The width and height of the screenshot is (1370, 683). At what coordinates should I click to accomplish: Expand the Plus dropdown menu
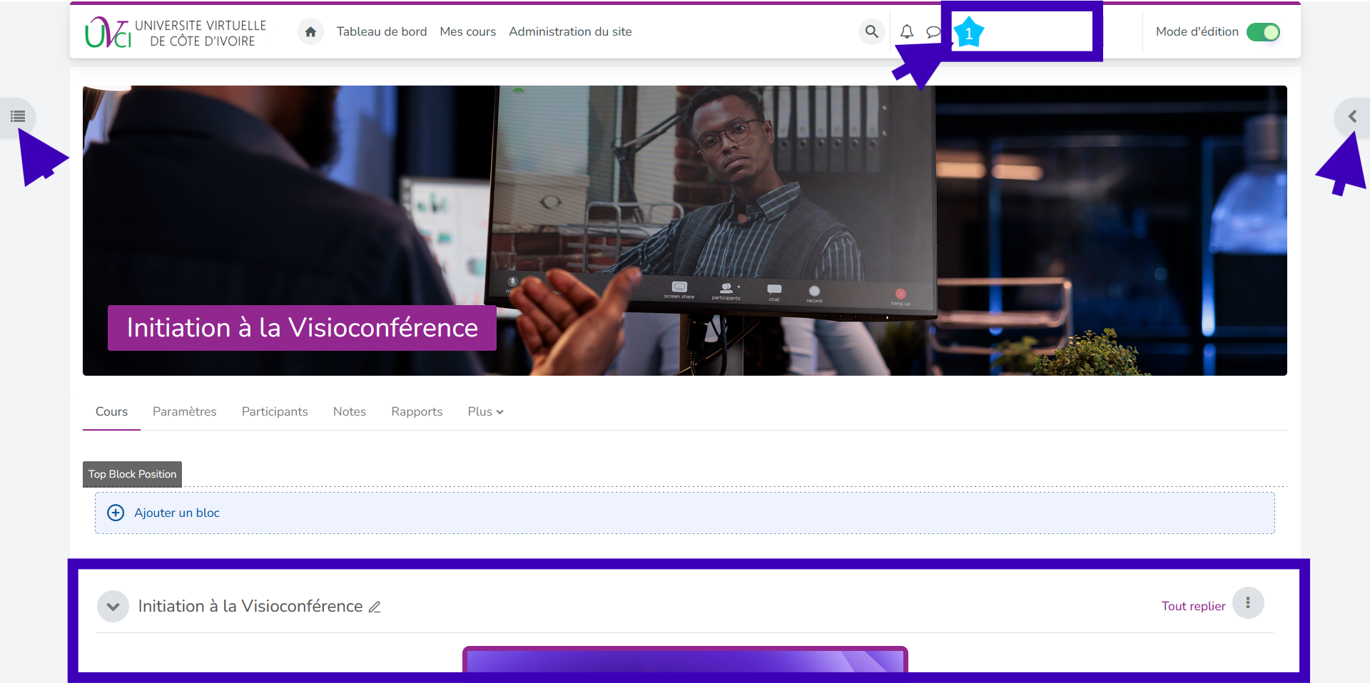[485, 411]
